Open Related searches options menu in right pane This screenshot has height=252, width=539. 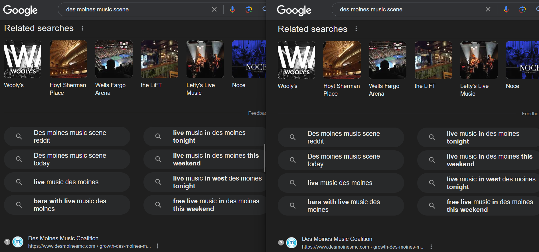[x=356, y=29]
